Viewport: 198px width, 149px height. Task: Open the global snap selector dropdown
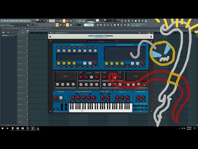78,25
